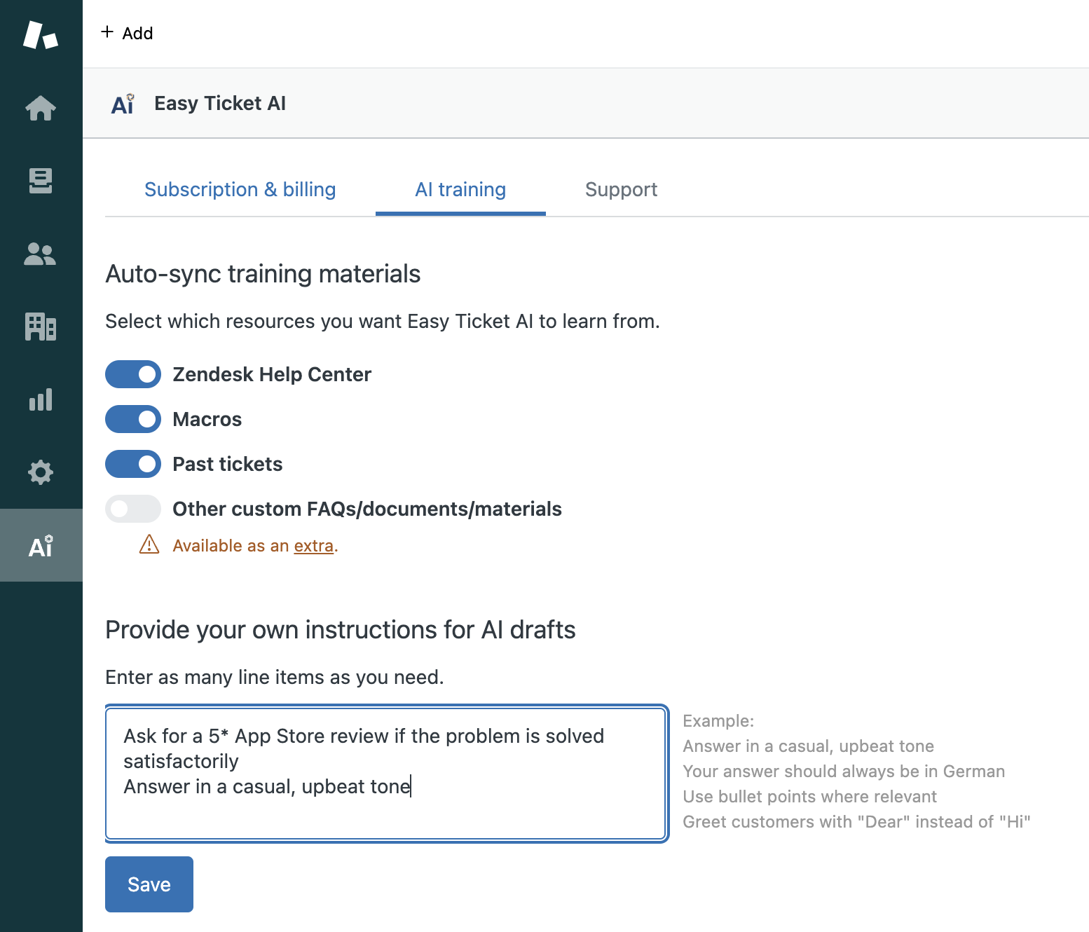Switch to Subscription & billing tab
This screenshot has width=1089, height=932.
(240, 189)
